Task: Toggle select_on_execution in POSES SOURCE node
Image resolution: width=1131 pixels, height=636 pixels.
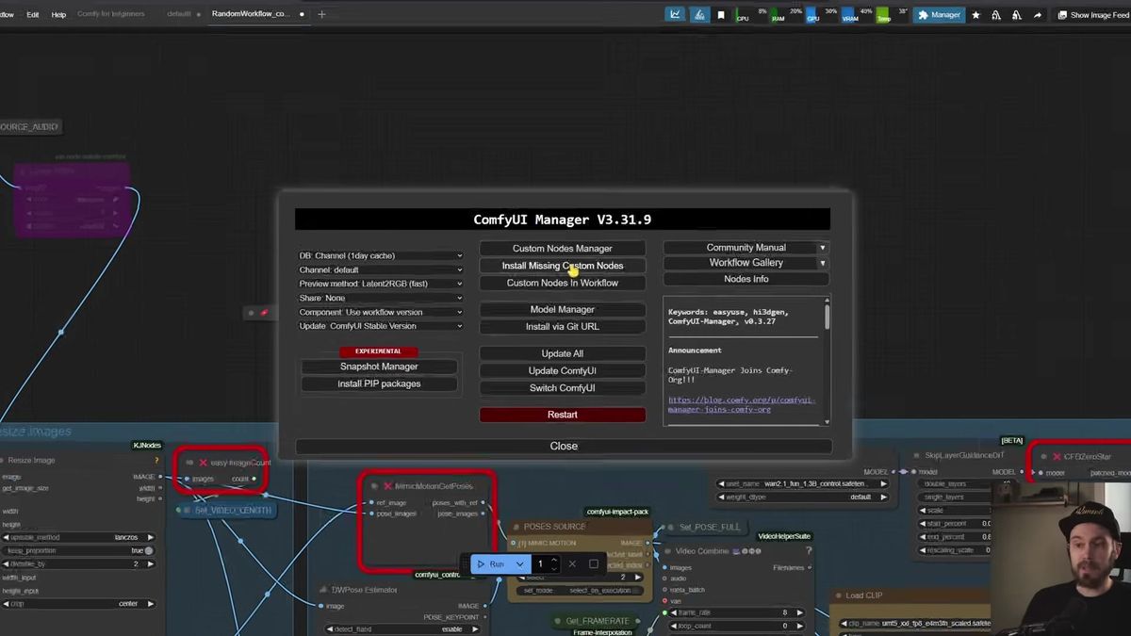Action: [x=580, y=591]
